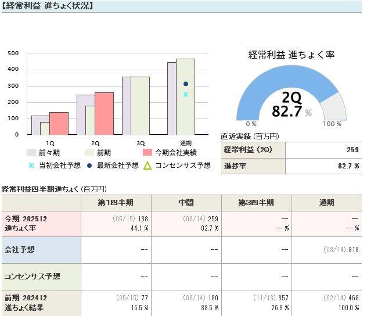Screen dimensions: 367x316
Task: Click the lavender 前々期 legend swatch
Action: coord(32,152)
